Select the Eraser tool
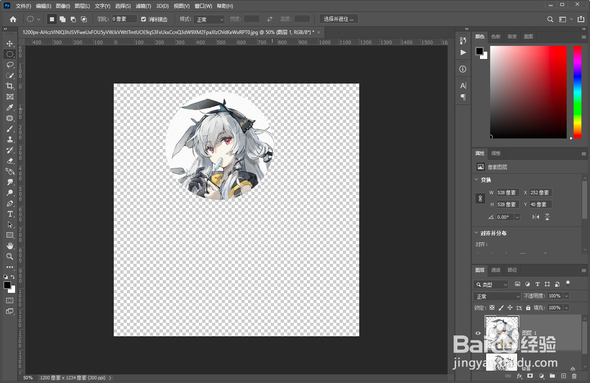 [10, 161]
